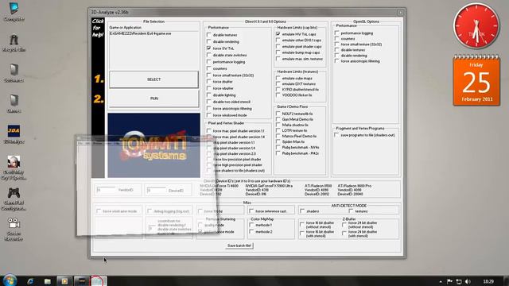
Task: Open the Recycle Bin desktop icon
Action: [x=14, y=42]
